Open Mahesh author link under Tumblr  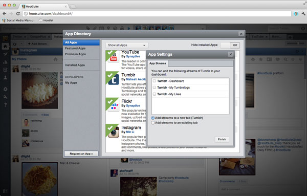coord(136,79)
